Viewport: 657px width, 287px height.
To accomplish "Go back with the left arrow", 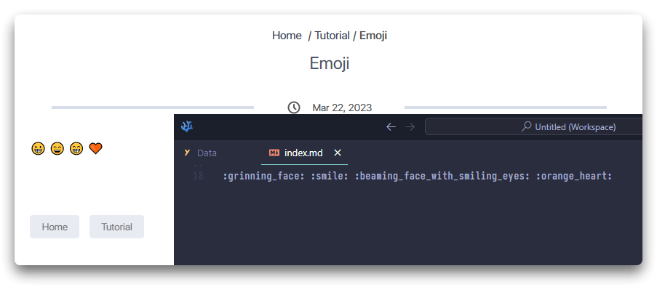I will coord(391,126).
